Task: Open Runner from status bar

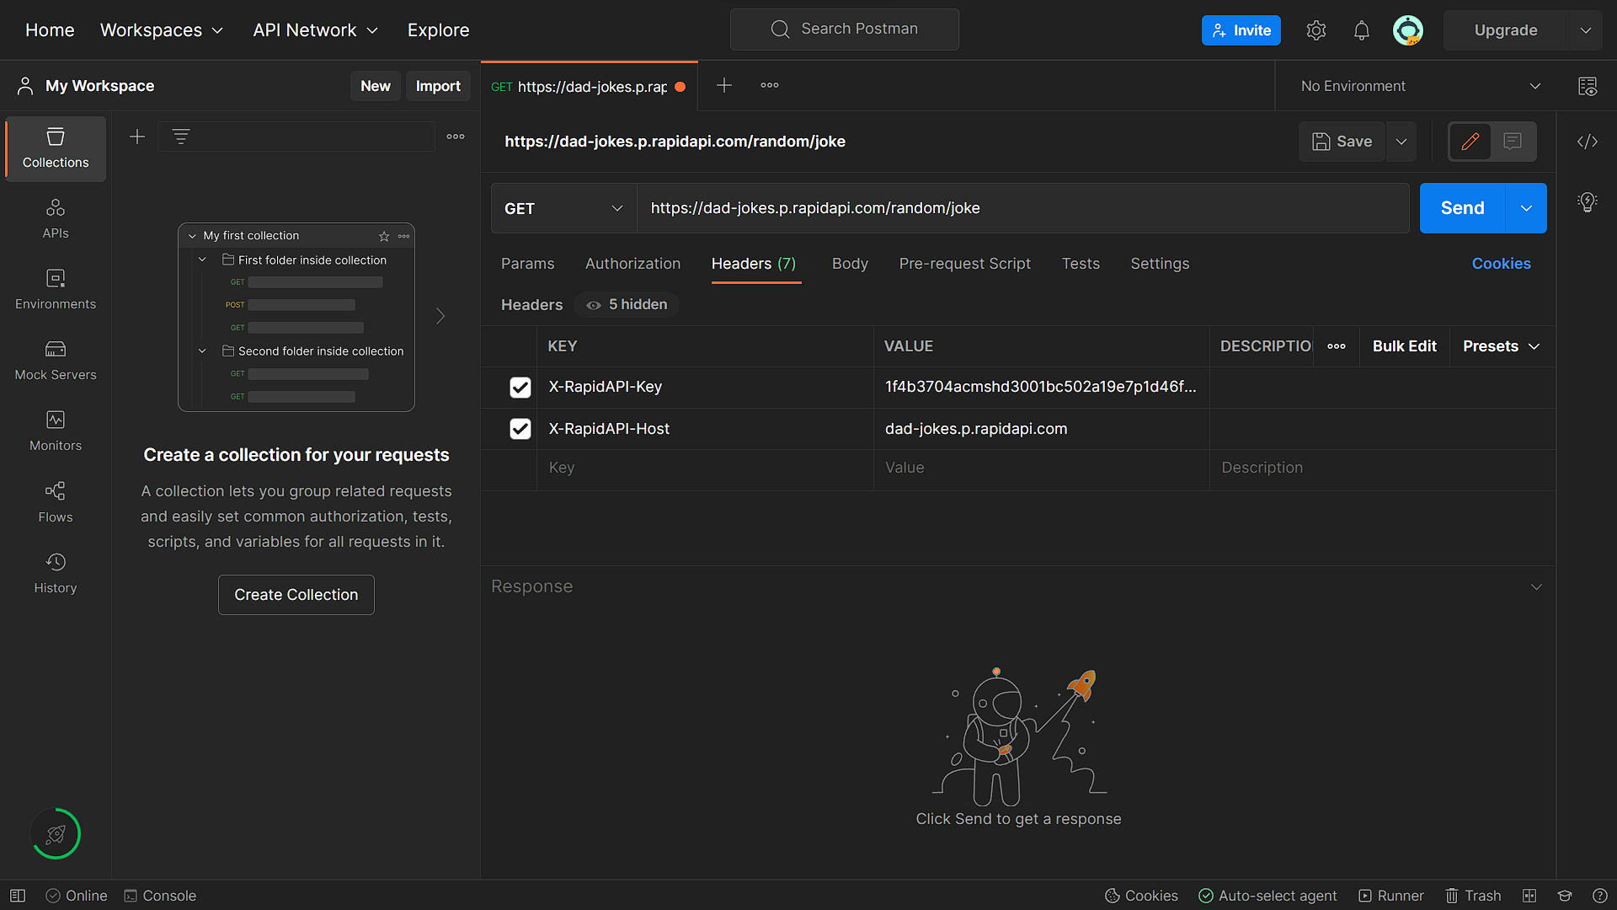Action: tap(1391, 896)
